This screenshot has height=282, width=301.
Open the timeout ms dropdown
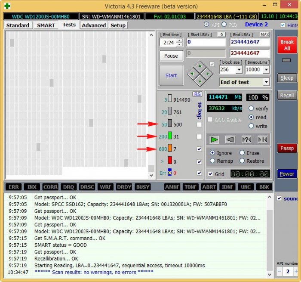(x=266, y=70)
